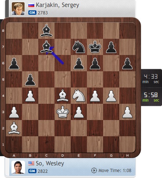Image resolution: width=162 pixels, height=178 pixels.
Task: Select the white pawn on g4
Action: pyautogui.click(x=111, y=96)
